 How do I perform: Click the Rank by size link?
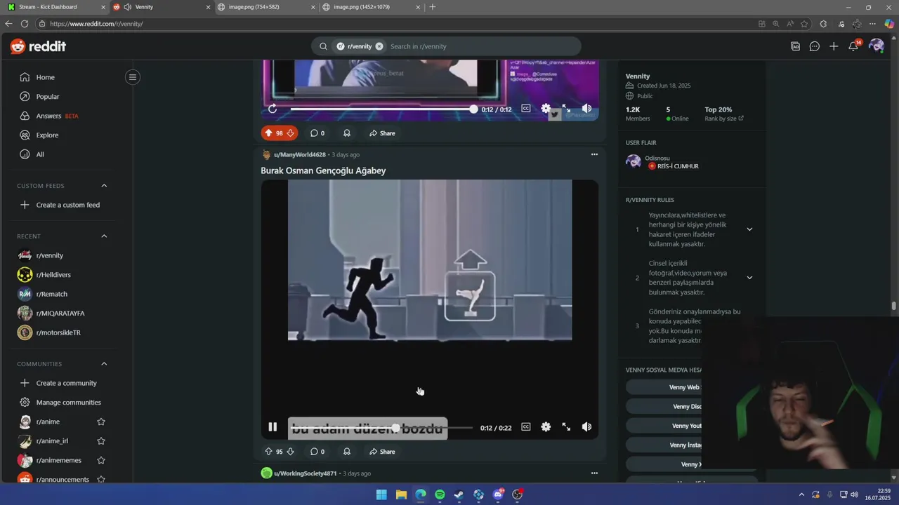tap(723, 119)
